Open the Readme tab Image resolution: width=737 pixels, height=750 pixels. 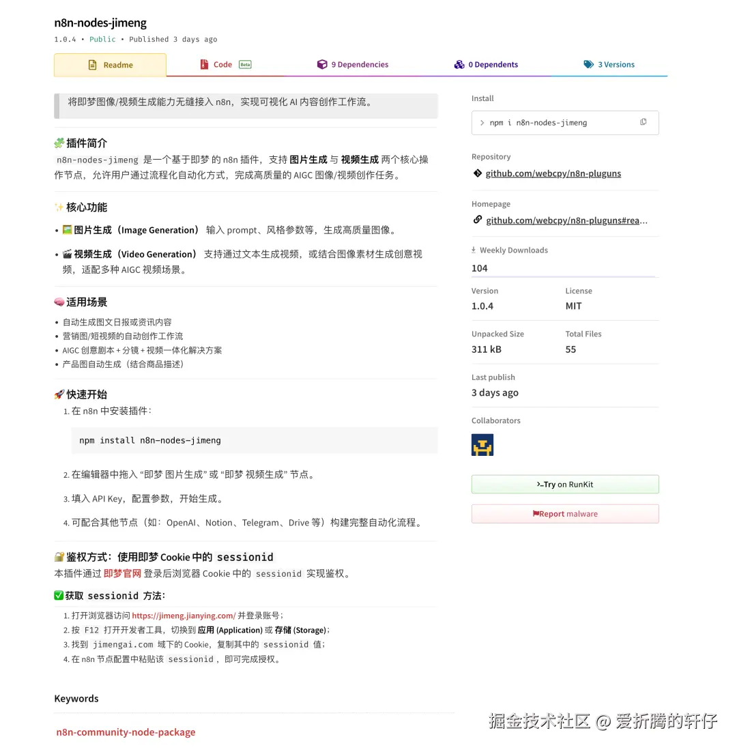click(x=110, y=65)
